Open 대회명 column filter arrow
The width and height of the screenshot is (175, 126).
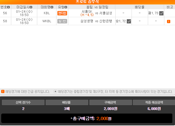(52, 7)
